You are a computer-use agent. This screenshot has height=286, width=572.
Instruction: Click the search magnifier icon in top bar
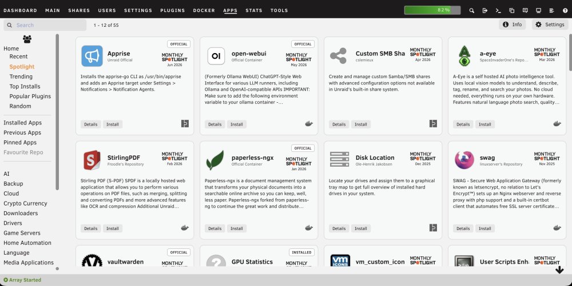[x=472, y=10]
